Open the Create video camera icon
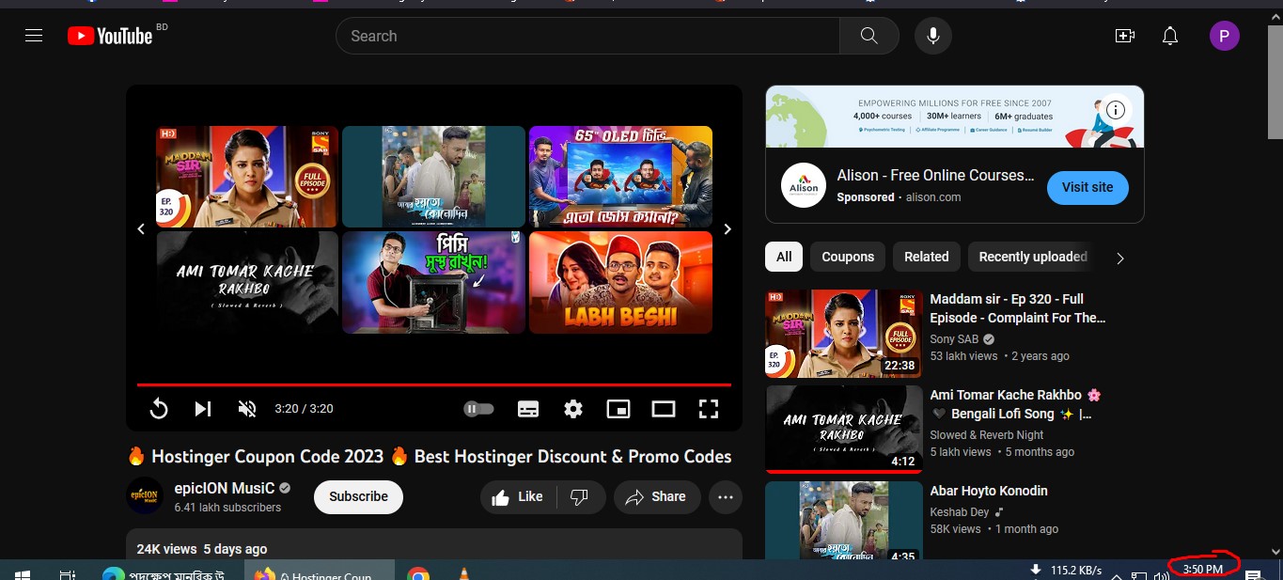 [x=1124, y=36]
